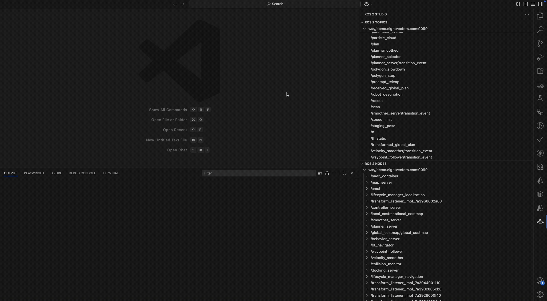Switch to the AZURE panel tab
The image size is (547, 301).
[x=57, y=173]
